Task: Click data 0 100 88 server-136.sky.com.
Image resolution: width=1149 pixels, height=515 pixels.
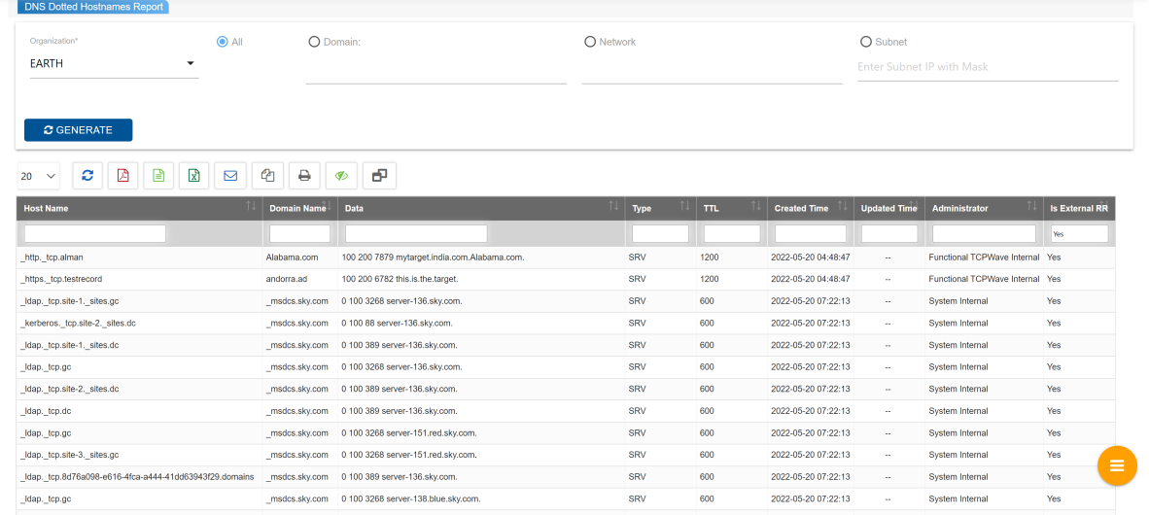Action: tap(397, 323)
